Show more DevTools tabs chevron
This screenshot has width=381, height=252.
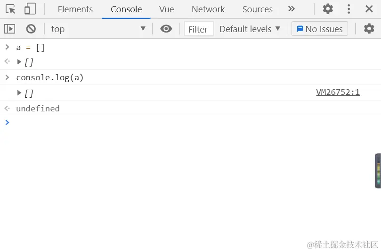(x=292, y=9)
